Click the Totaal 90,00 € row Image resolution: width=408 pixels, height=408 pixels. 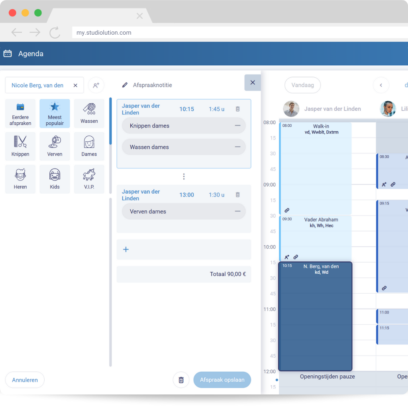(184, 274)
